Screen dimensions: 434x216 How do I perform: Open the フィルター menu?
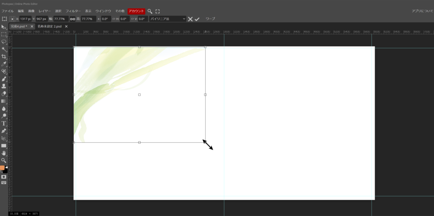click(x=73, y=11)
